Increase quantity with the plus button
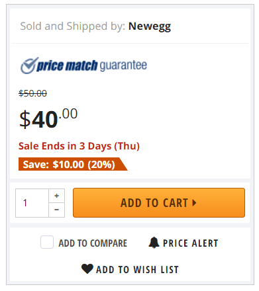The image size is (259, 291). tap(57, 196)
